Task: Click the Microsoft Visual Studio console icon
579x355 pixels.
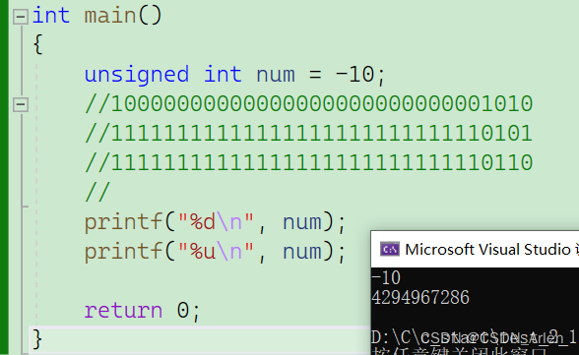Action: [x=390, y=250]
